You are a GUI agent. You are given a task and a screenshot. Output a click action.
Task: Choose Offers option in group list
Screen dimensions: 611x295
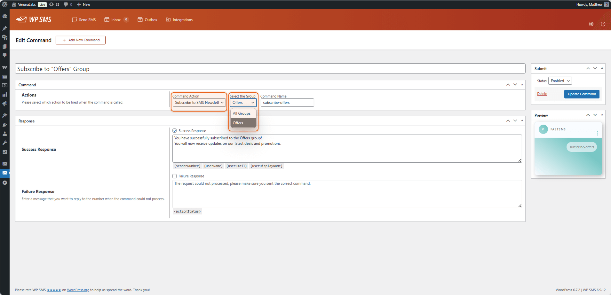(x=243, y=123)
